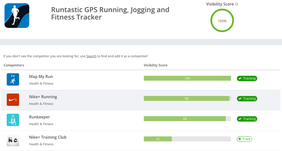282x151 pixels.
Task: Toggle Tracking for Nike+ Running
Action: tap(247, 99)
